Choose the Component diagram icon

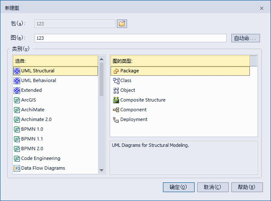tap(116, 110)
